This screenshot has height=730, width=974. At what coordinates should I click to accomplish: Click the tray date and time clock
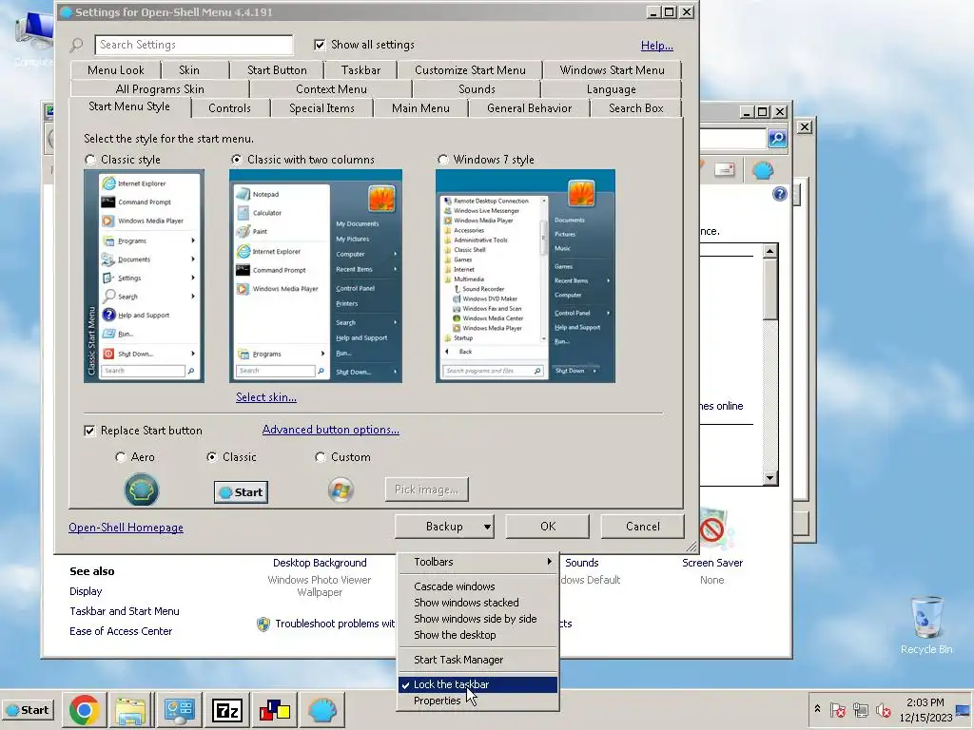(925, 709)
